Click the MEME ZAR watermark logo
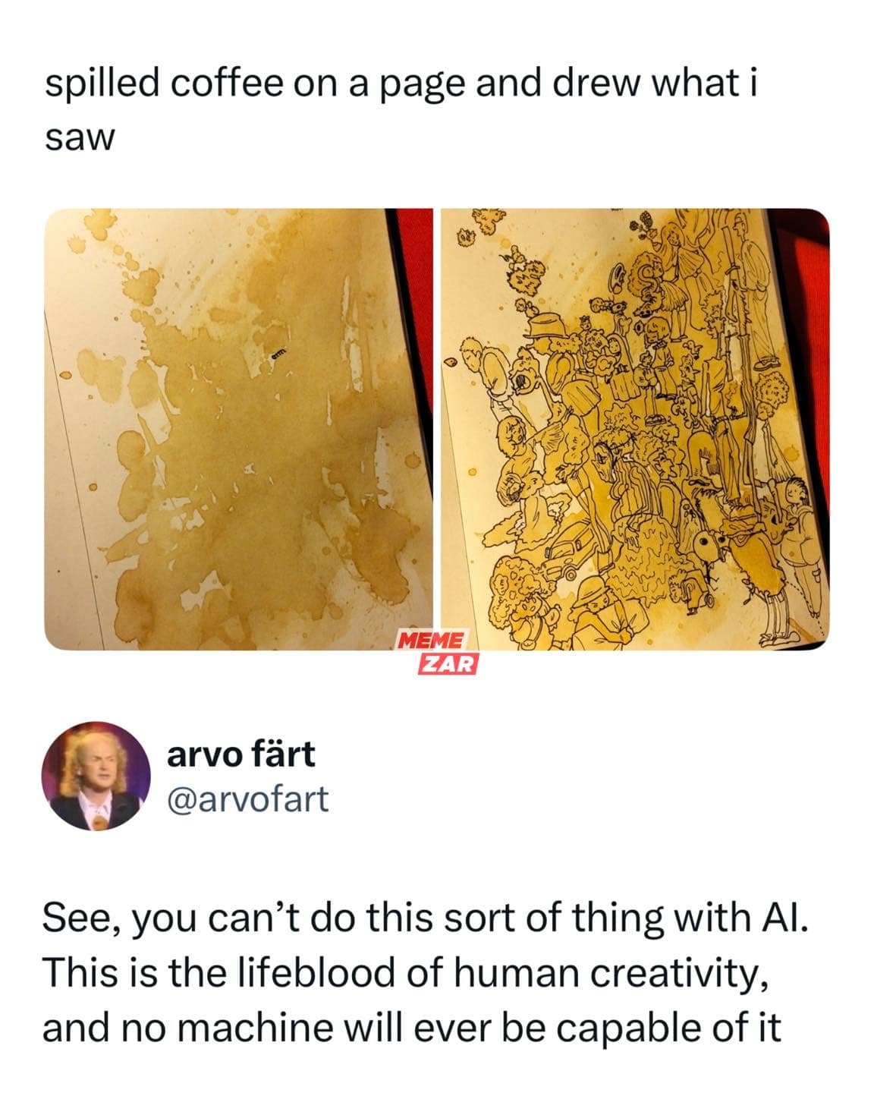The width and height of the screenshot is (874, 1093). click(x=438, y=653)
